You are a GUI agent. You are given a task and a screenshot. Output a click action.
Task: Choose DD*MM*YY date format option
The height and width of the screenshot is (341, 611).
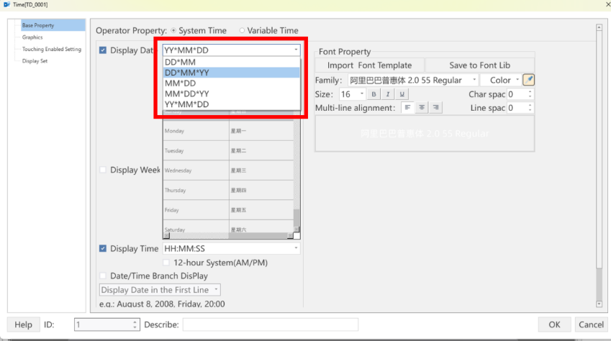point(232,73)
